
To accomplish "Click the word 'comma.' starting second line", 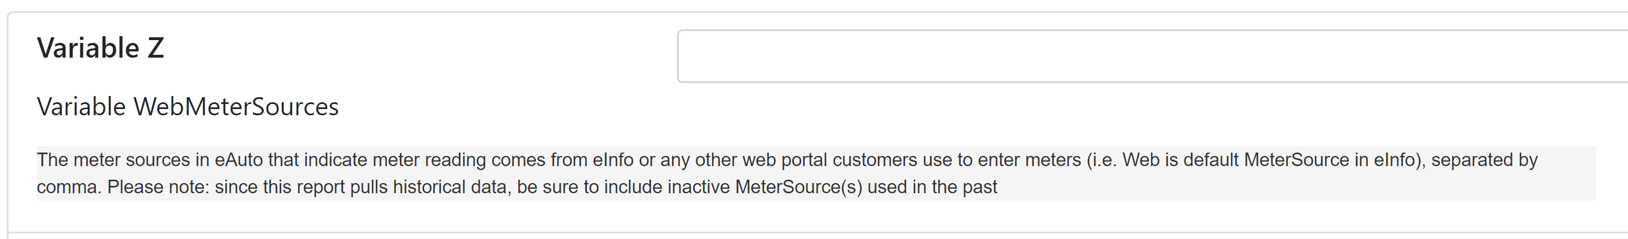I will [x=69, y=188].
